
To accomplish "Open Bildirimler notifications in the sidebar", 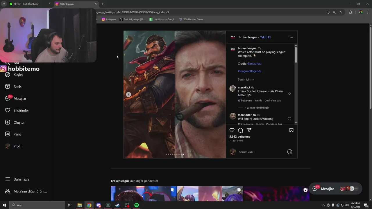I will pos(17,110).
